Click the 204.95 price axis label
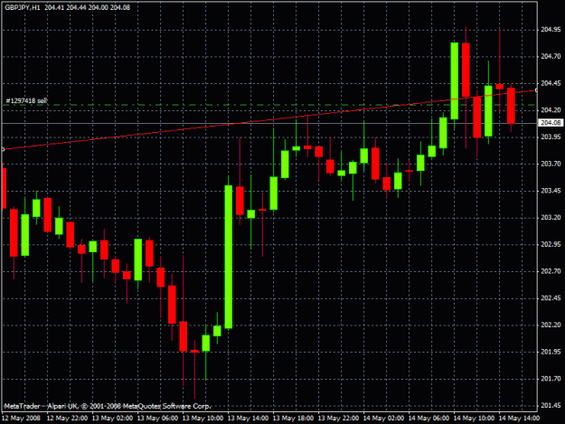Screen dimensions: 565x424 point(551,30)
